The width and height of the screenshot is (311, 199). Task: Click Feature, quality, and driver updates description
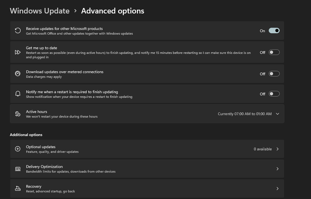tap(52, 151)
